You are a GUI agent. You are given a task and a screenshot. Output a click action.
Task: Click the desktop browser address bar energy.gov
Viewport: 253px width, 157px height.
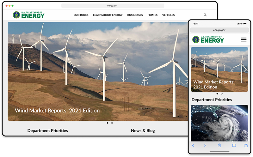pyautogui.click(x=113, y=6)
